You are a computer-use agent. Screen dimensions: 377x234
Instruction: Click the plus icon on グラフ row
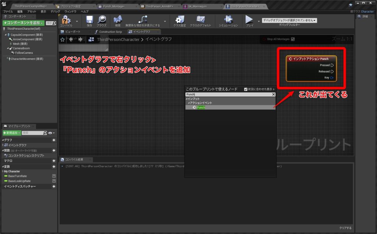(54, 140)
